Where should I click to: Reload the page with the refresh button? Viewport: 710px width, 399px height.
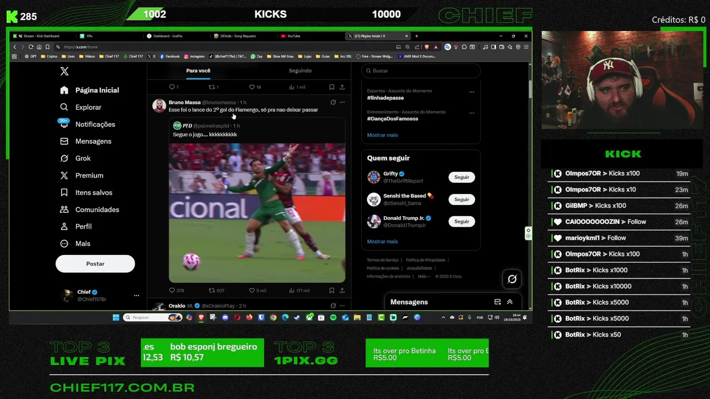click(31, 47)
